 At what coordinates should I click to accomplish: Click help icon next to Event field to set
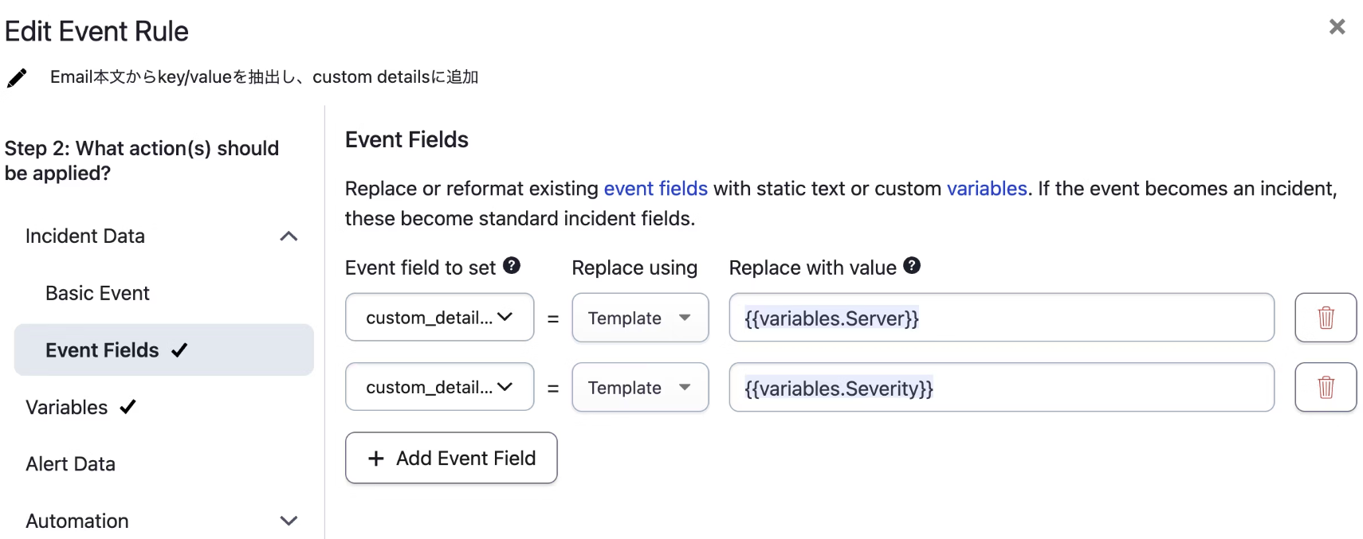click(512, 266)
